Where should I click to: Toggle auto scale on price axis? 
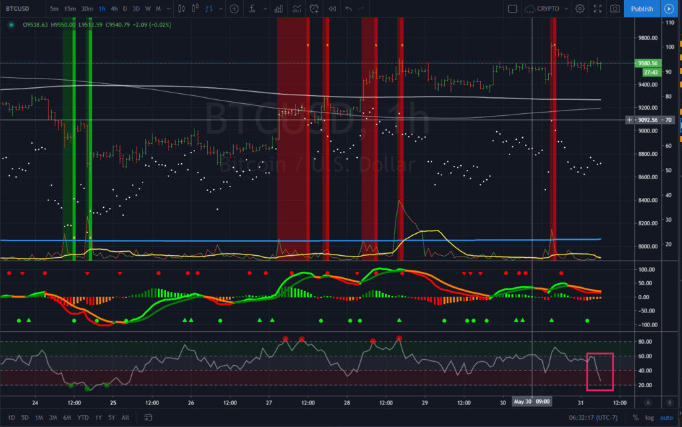pyautogui.click(x=667, y=417)
